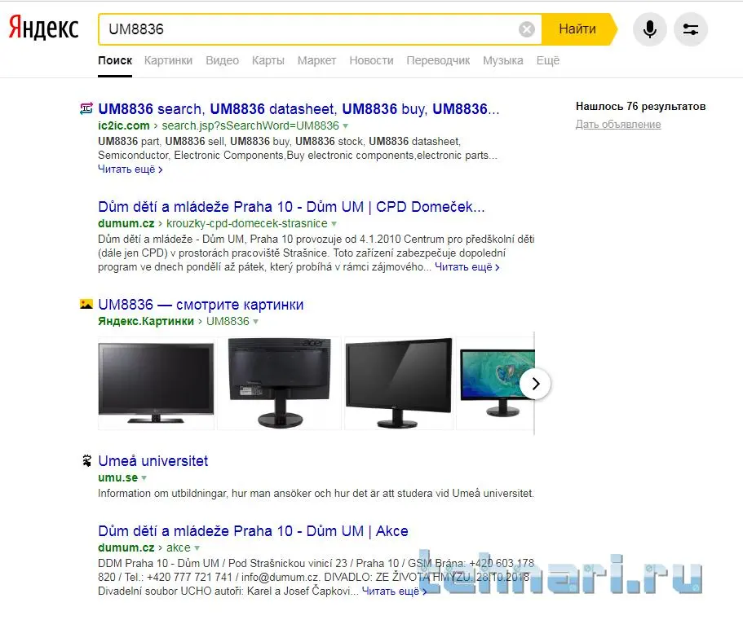Expand dumum.cz akce options arrow

(197, 548)
